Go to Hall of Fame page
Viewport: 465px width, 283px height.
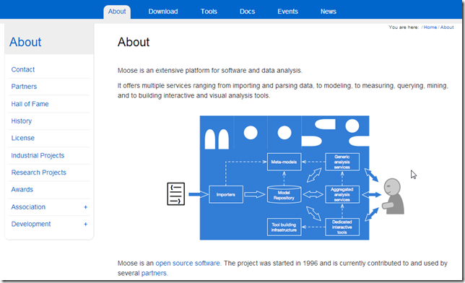30,104
